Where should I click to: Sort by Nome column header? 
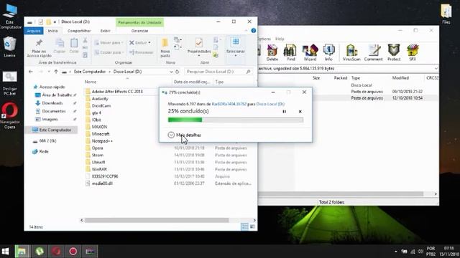pyautogui.click(x=91, y=82)
